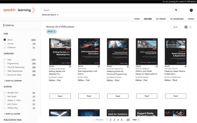Check the William Rice author filter
This screenshot has height=123, width=197.
tap(5, 108)
